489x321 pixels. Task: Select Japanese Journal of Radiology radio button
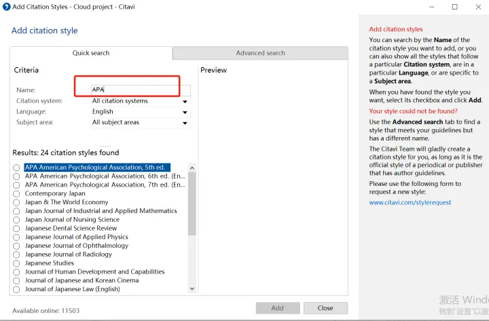(x=16, y=254)
